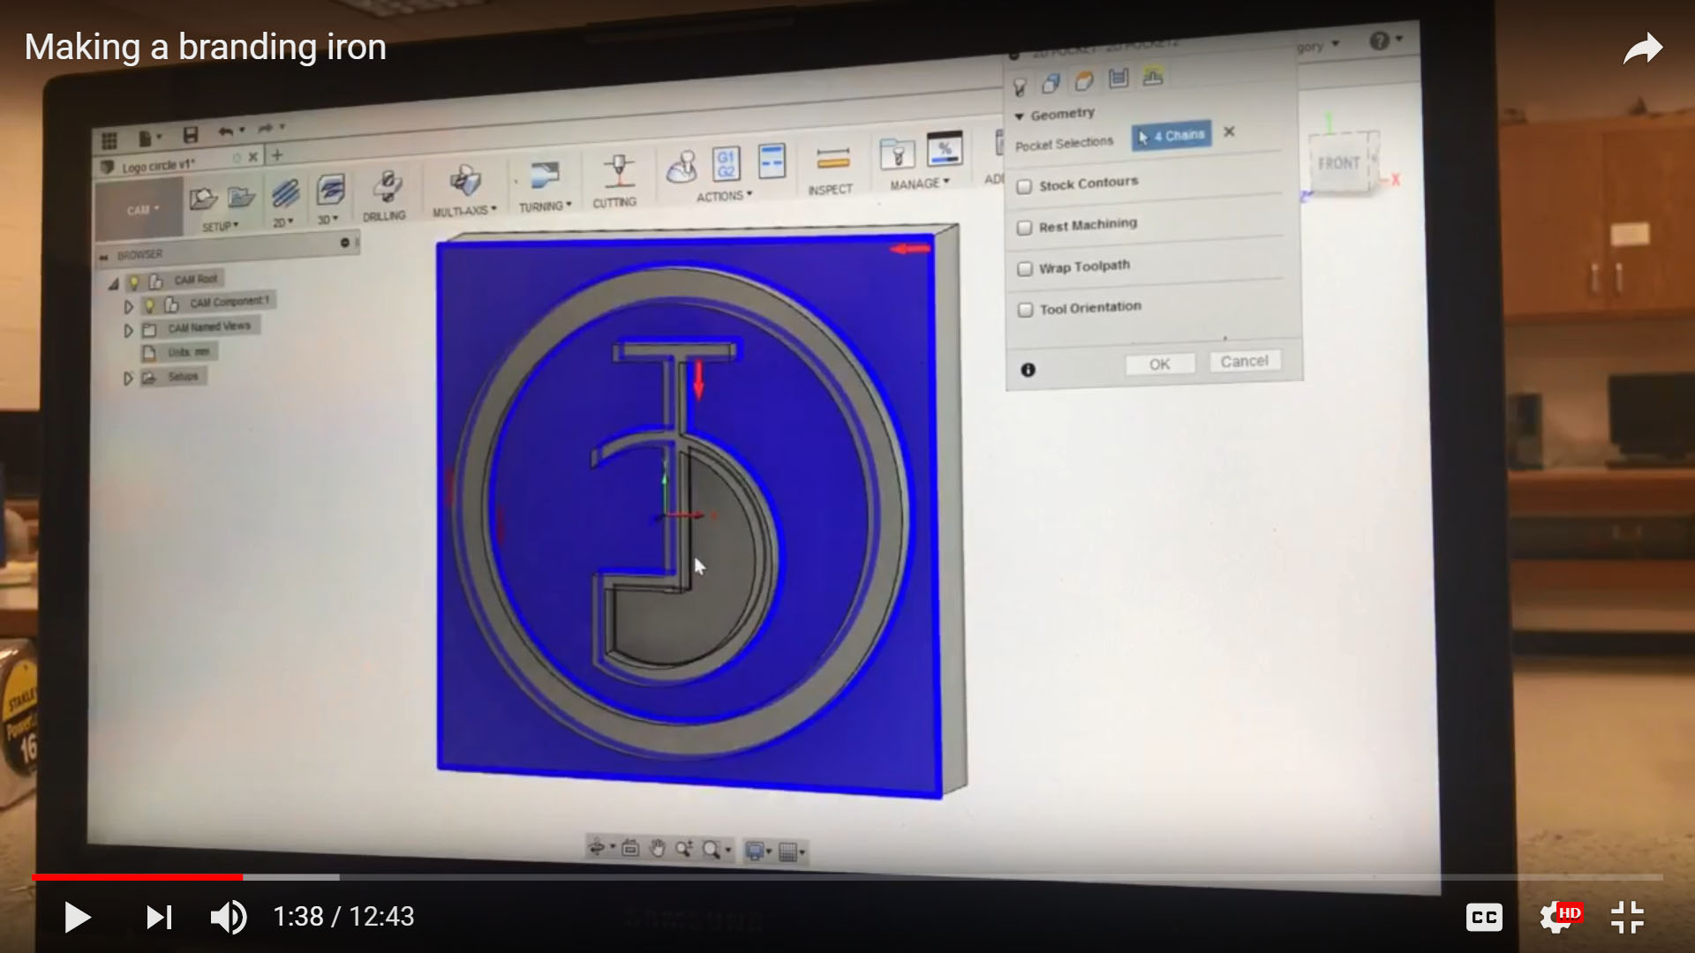Enable Rest Machining checkbox
The width and height of the screenshot is (1695, 953).
(x=1024, y=228)
